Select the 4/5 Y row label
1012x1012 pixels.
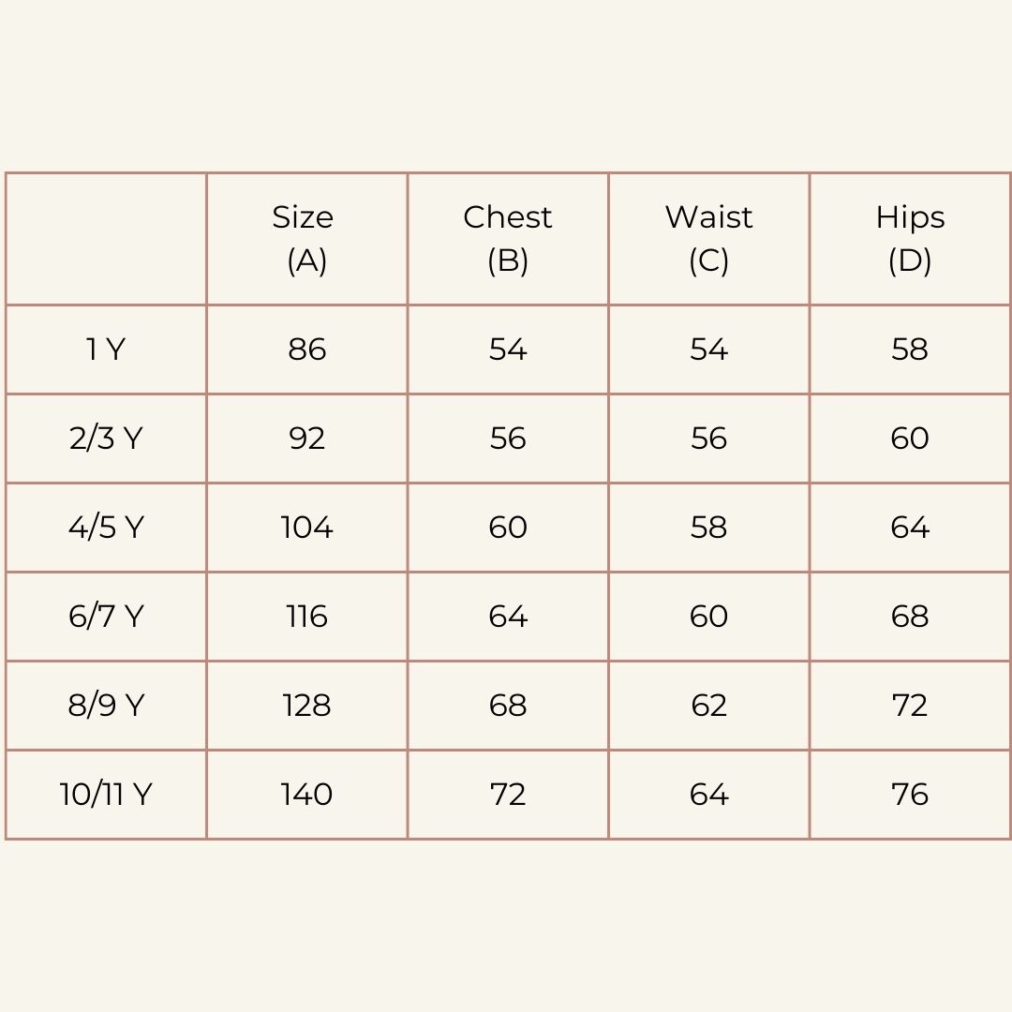point(106,528)
